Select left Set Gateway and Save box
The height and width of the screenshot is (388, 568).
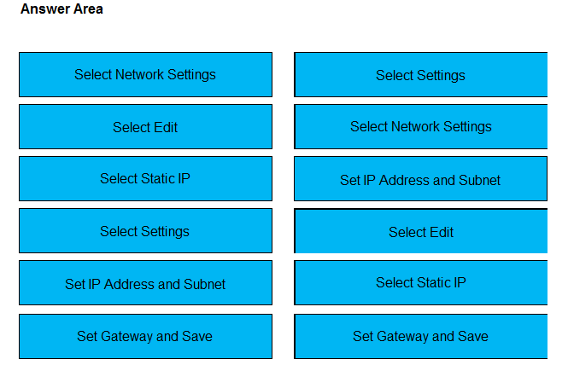(145, 337)
